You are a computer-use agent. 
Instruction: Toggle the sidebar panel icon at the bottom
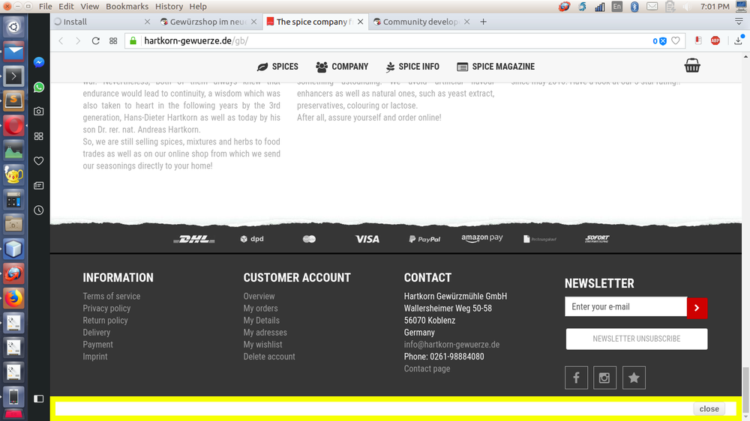[39, 399]
